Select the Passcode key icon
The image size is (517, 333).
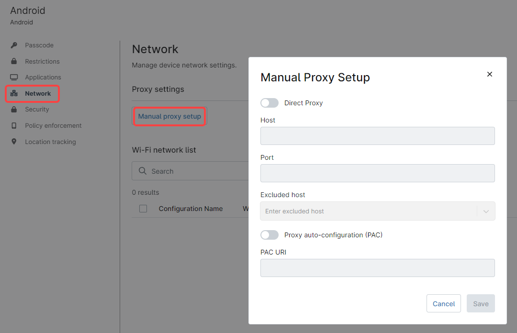point(14,45)
